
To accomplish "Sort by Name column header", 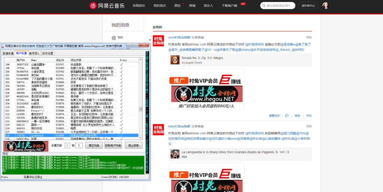I will pos(43,60).
